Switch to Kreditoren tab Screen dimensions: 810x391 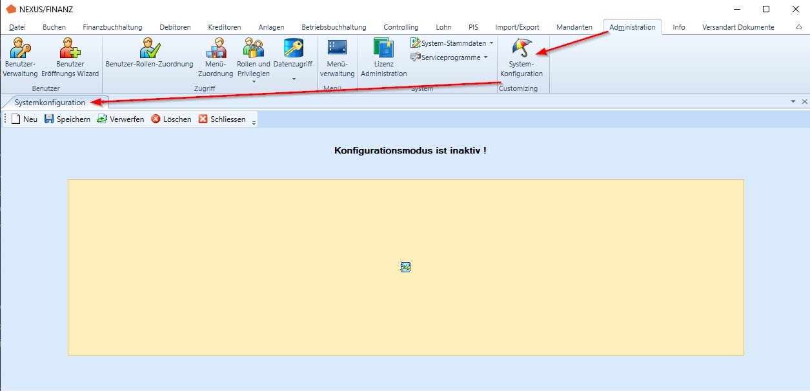pos(225,27)
